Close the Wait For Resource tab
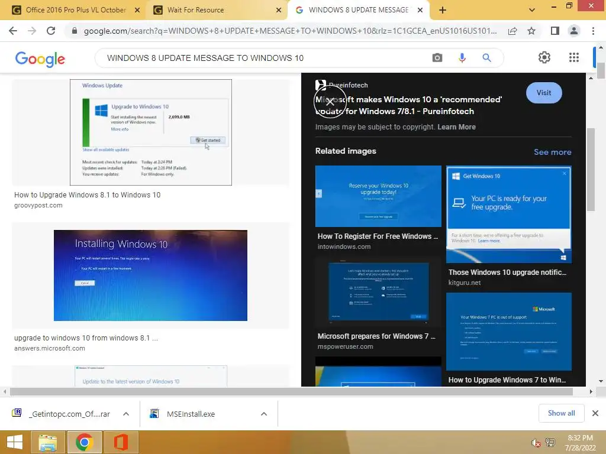This screenshot has width=606, height=454. click(x=279, y=10)
